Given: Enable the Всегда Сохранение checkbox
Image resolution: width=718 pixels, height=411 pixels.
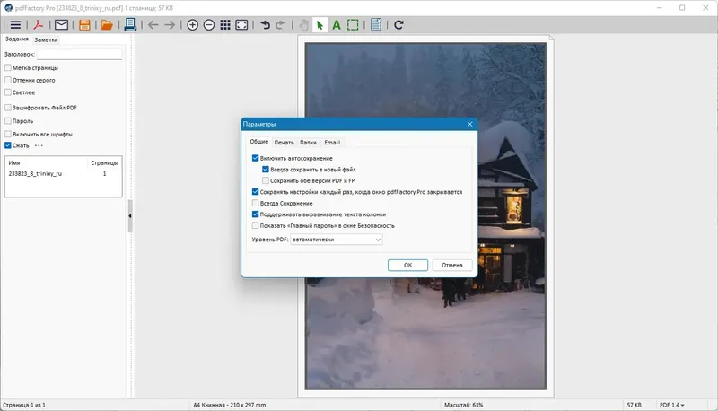Looking at the screenshot, I should 255,203.
